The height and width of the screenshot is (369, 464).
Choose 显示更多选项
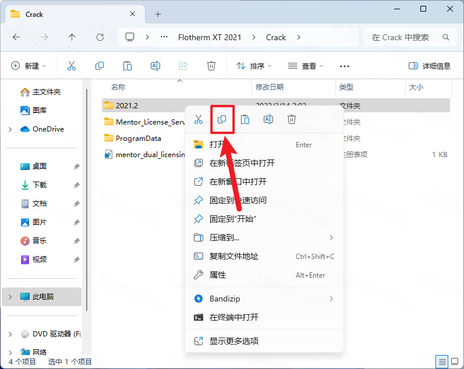(x=264, y=341)
